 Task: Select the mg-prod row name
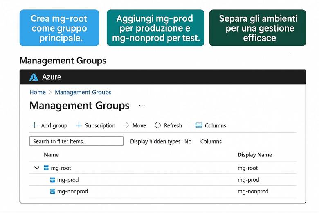point(68,180)
